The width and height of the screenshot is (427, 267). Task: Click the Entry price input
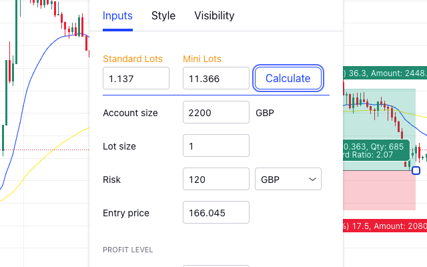(x=216, y=212)
